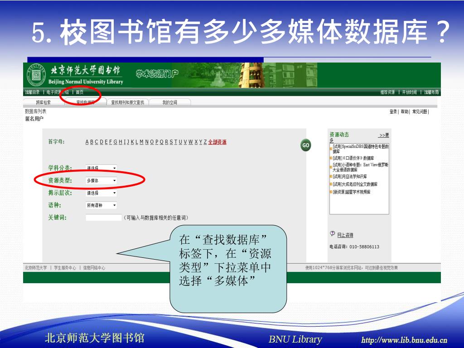
Task: Open 馆藏布局 in the top navigation
Action: pyautogui.click(x=431, y=92)
